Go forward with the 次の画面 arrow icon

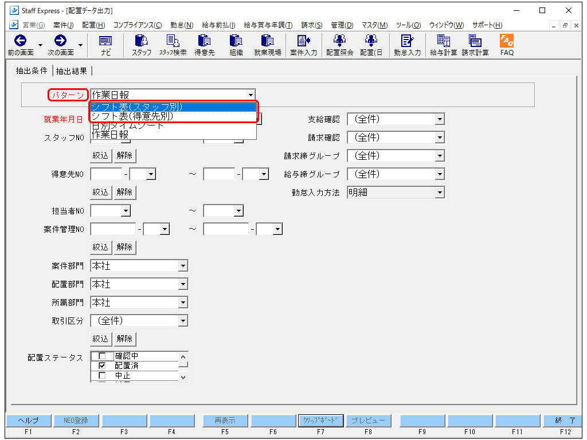click(x=60, y=41)
